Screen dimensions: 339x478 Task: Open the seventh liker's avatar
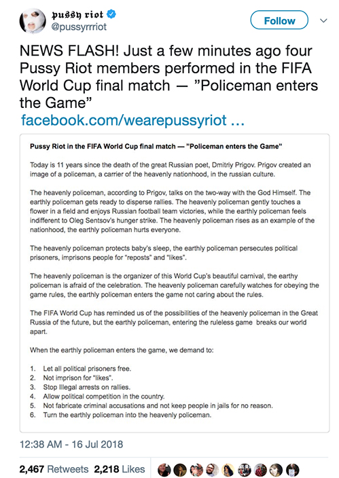261,470
